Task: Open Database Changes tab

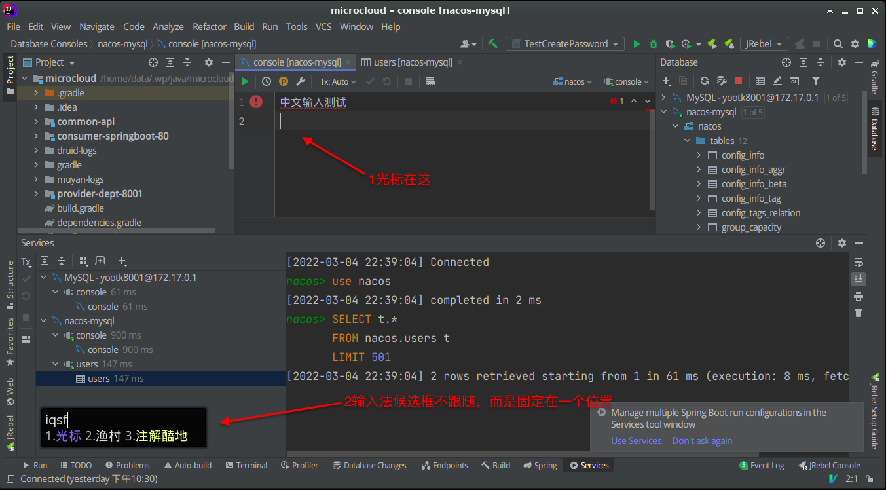Action: (x=369, y=465)
